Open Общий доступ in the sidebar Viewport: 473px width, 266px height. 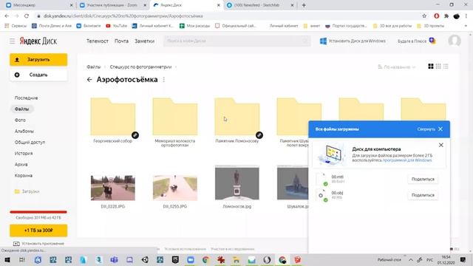(x=30, y=142)
